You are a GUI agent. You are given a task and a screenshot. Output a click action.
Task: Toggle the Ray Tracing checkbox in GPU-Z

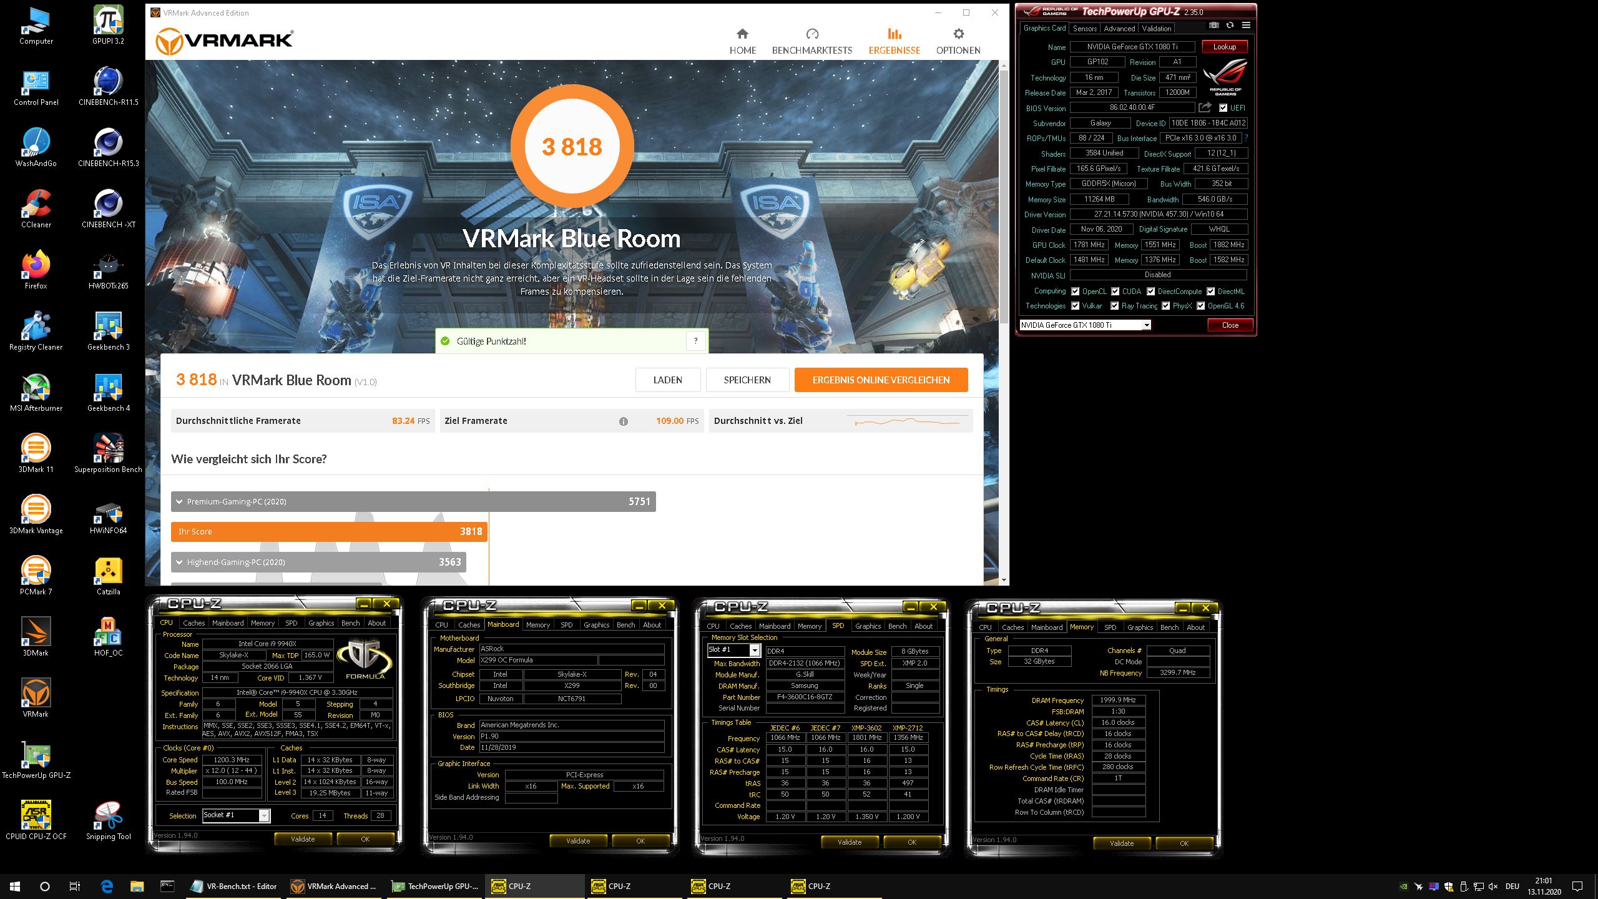pyautogui.click(x=1114, y=306)
